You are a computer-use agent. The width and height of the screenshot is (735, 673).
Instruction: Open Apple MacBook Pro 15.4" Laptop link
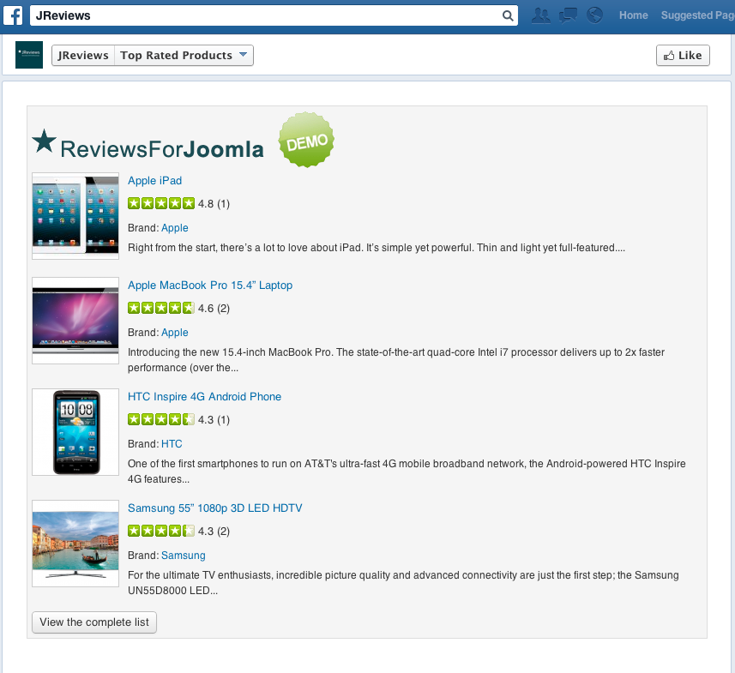point(210,285)
